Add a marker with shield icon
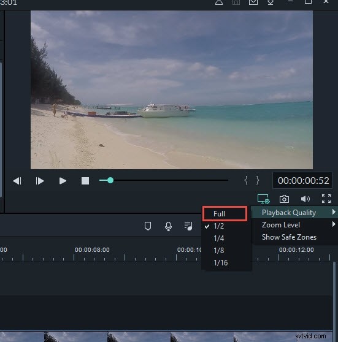The height and width of the screenshot is (342, 338). [x=148, y=226]
